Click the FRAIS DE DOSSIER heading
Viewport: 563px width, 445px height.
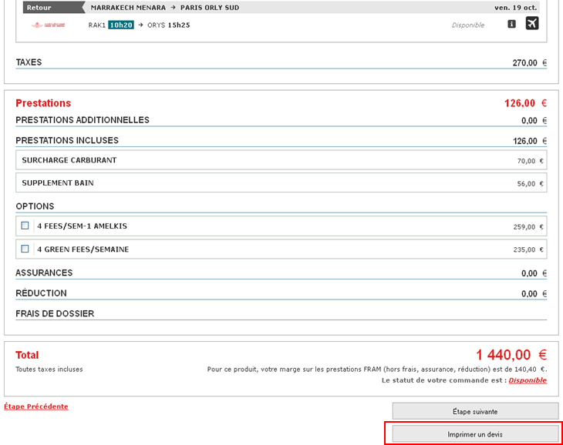point(55,313)
